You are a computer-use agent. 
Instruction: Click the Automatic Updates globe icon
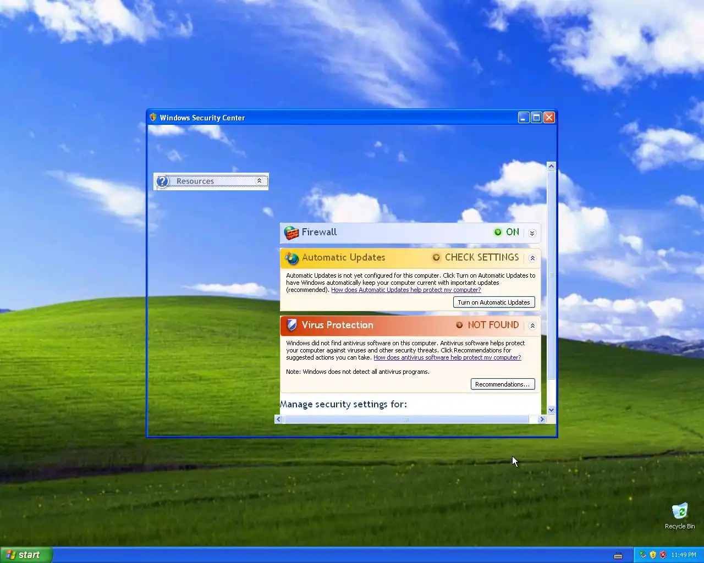(x=291, y=258)
